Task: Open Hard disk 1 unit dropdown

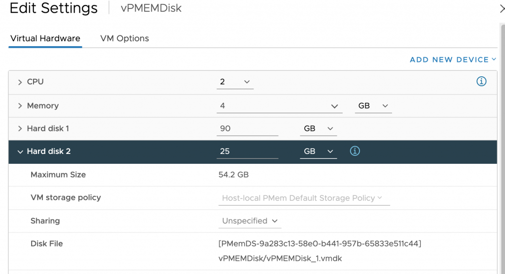Action: tap(318, 128)
